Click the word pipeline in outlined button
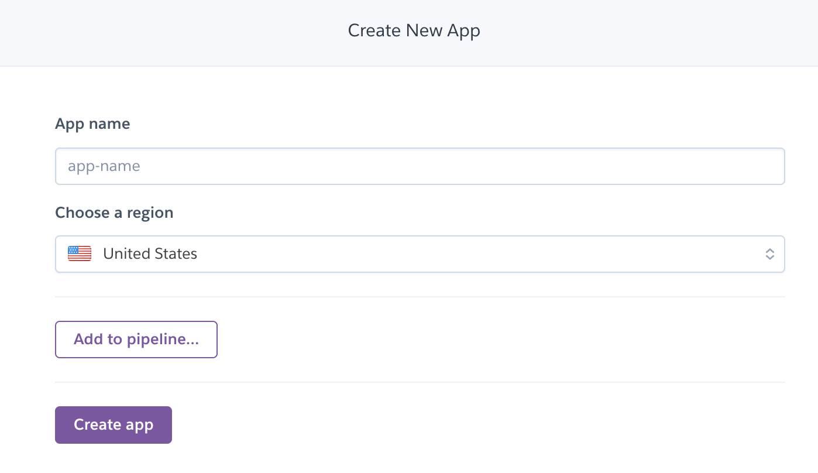Image resolution: width=818 pixels, height=473 pixels. coord(162,339)
